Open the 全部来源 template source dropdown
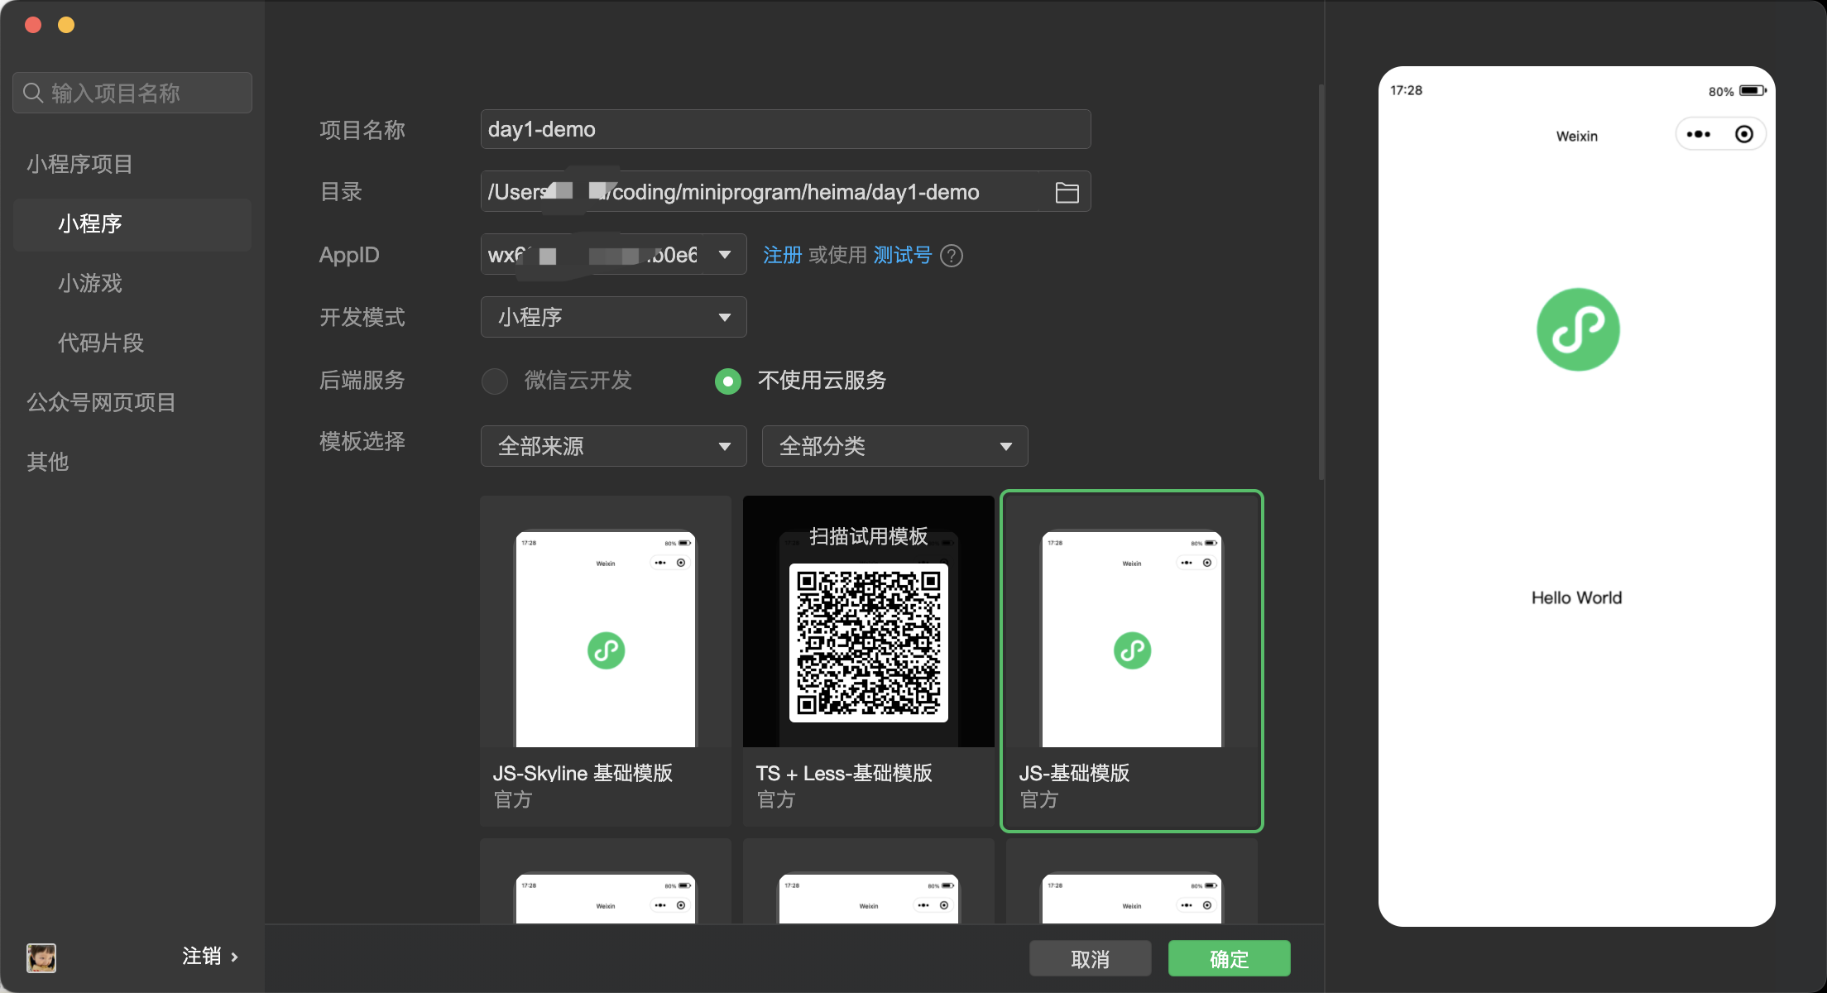The height and width of the screenshot is (993, 1827). coord(613,447)
